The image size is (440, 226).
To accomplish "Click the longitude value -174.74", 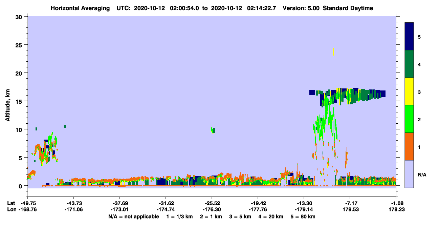I will (166, 210).
